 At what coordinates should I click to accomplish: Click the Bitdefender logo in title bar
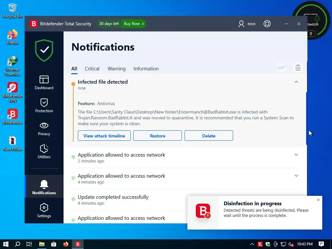(x=34, y=24)
